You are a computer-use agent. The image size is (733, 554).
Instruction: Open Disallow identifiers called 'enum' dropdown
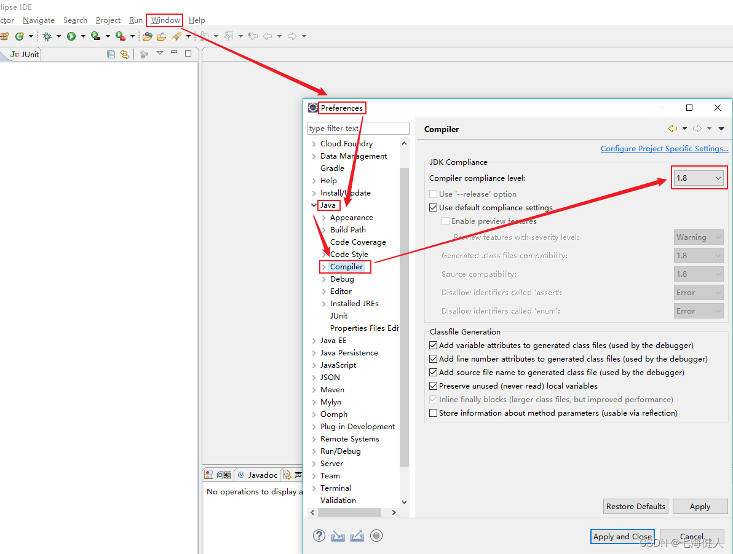pos(699,311)
